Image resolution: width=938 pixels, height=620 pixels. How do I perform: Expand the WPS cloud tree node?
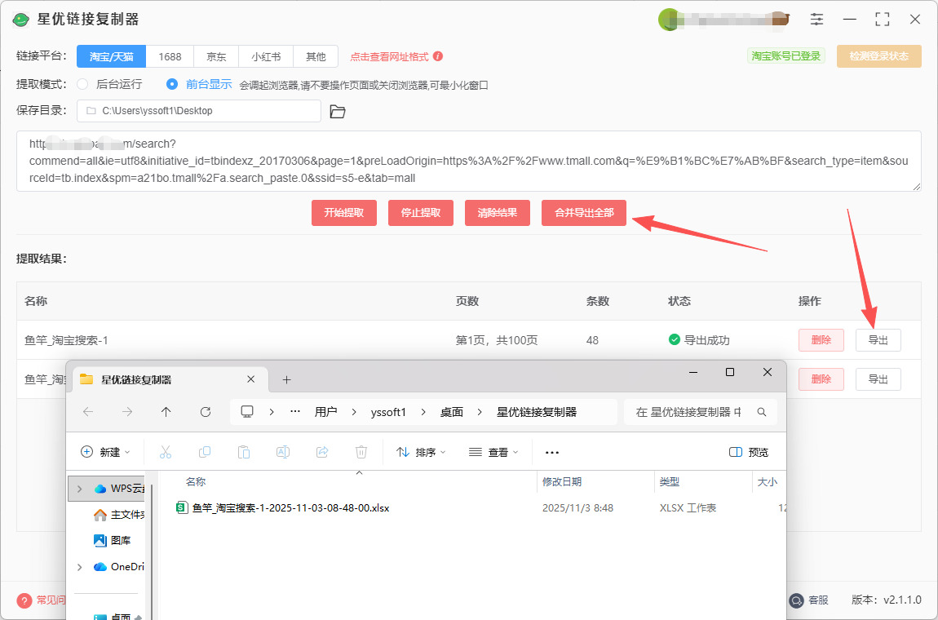coord(80,489)
